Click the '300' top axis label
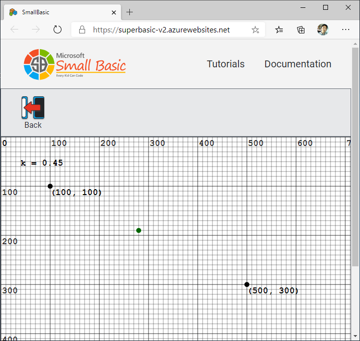Image resolution: width=360 pixels, height=341 pixels. [x=157, y=143]
